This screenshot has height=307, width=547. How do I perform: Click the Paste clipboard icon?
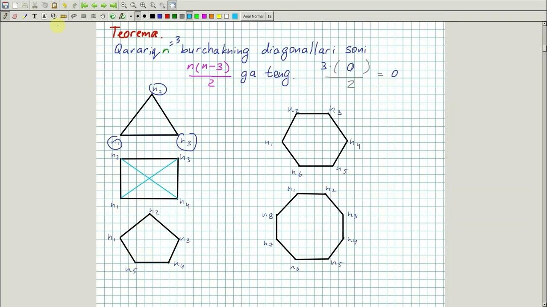54,5
